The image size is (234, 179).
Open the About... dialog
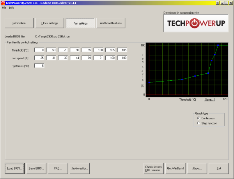197,168
